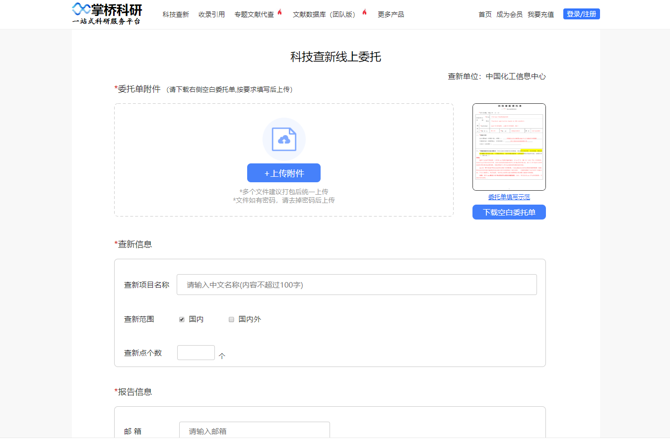The width and height of the screenshot is (670, 443).
Task: Click the *文件如有密码，请去掉密码后上传 note
Action: [x=284, y=200]
